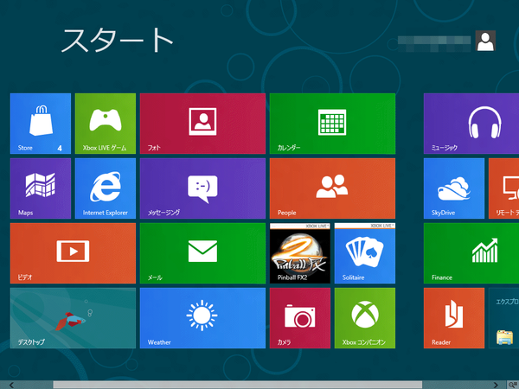Open the デスクトップ desktop tile
This screenshot has width=519, height=389.
[x=73, y=318]
